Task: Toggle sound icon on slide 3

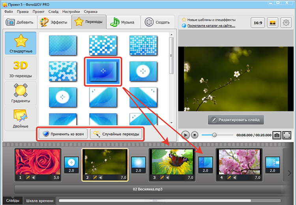Action: 168,177
